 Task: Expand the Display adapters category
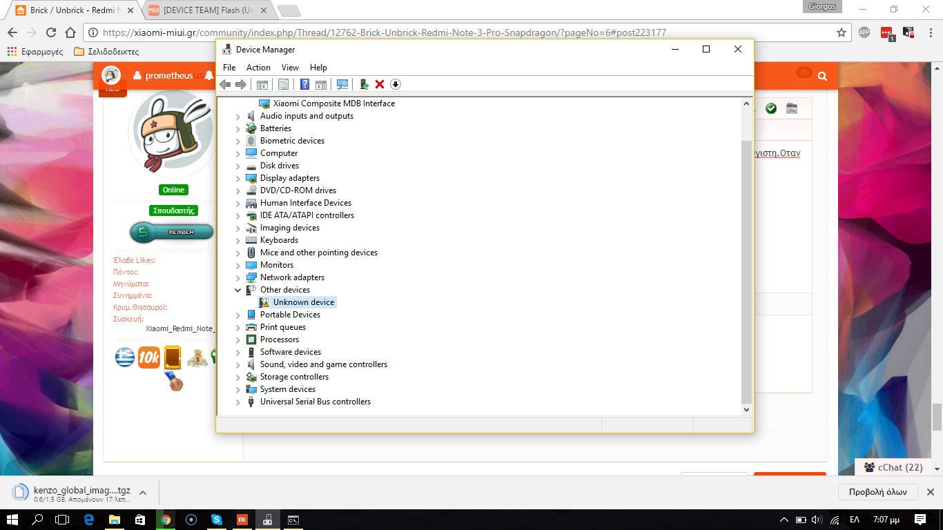[238, 178]
